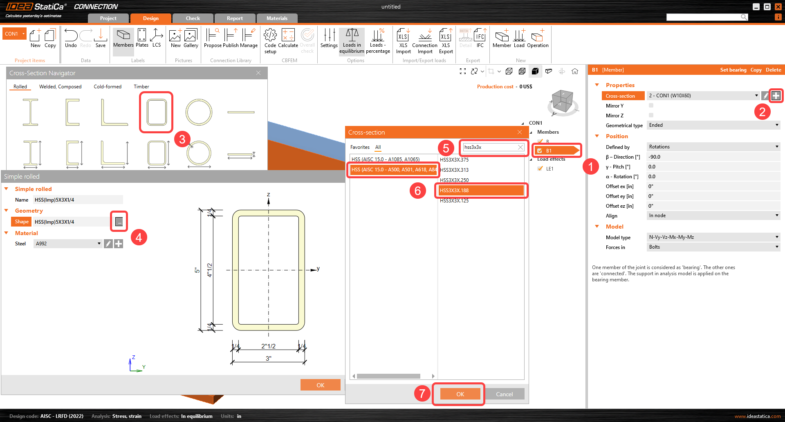Toggle the LE1 load effect checkbox
The width and height of the screenshot is (785, 422).
click(541, 168)
